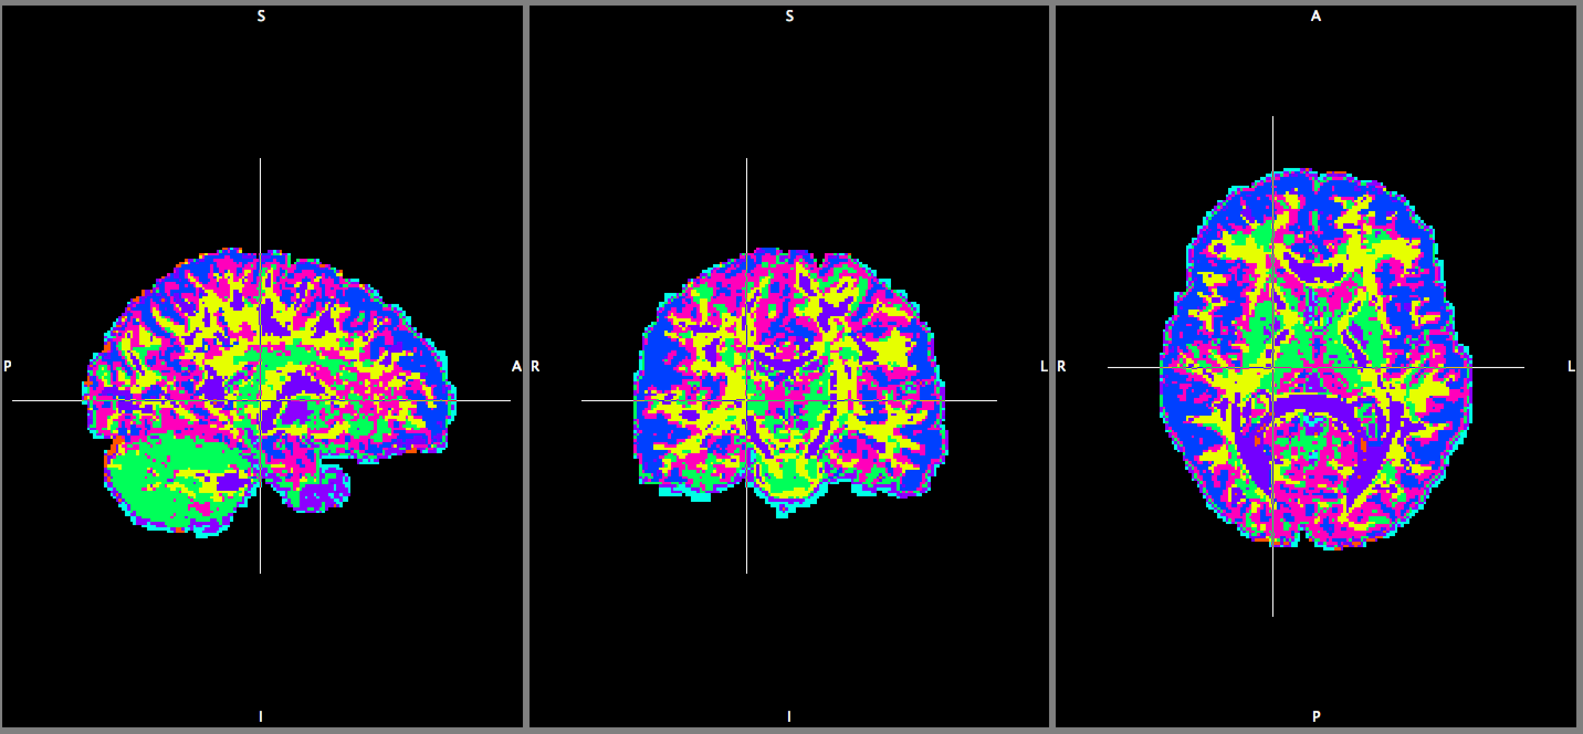Click the 'I' label below the coronal view

[x=789, y=716]
